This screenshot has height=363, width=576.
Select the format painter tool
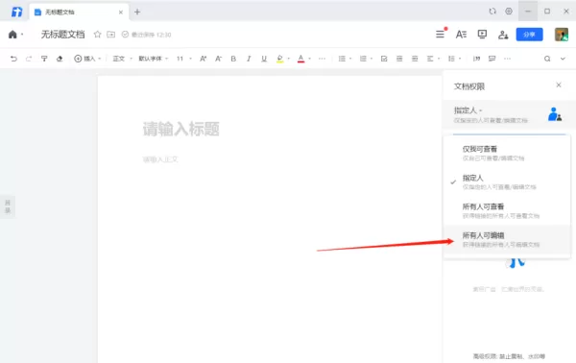click(x=44, y=59)
